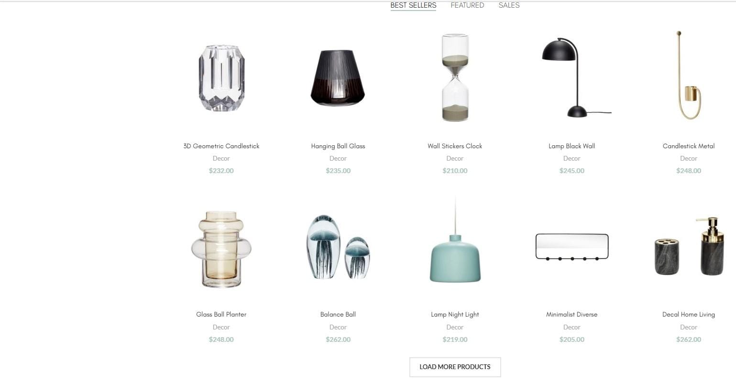The height and width of the screenshot is (383, 736).
Task: Open the 3D Geometric Candlestick image
Action: coord(221,78)
